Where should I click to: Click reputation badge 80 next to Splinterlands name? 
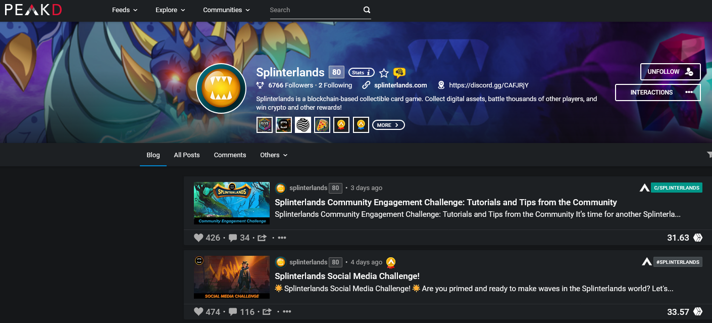tap(336, 72)
